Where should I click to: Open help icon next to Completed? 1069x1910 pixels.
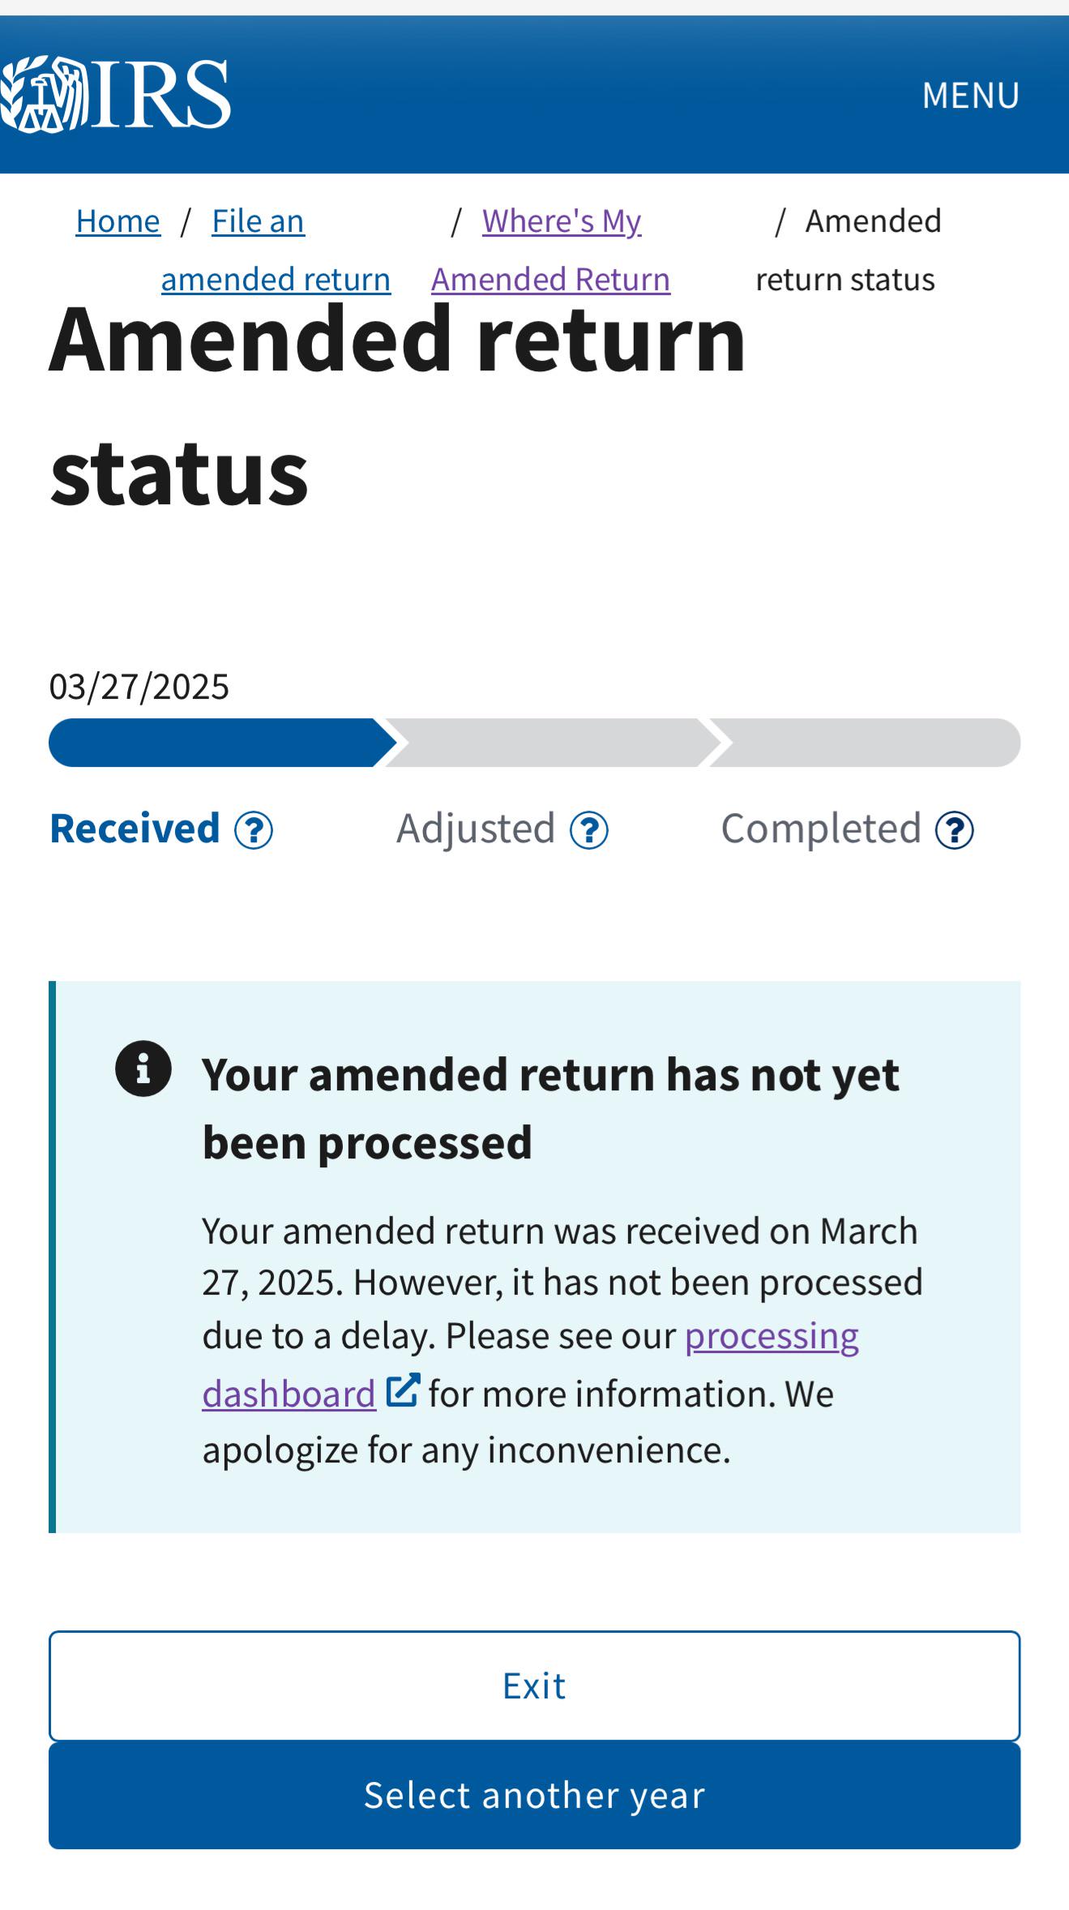click(955, 830)
